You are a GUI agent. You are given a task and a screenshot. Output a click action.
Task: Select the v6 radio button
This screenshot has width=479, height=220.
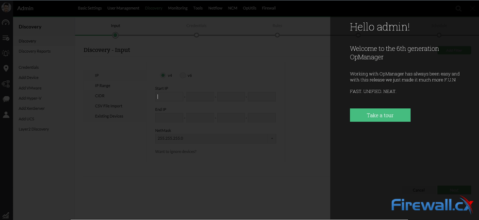(182, 75)
